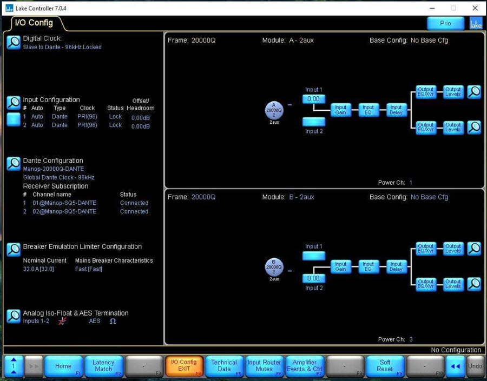Open lower Output Levels block in Module A

pos(453,128)
